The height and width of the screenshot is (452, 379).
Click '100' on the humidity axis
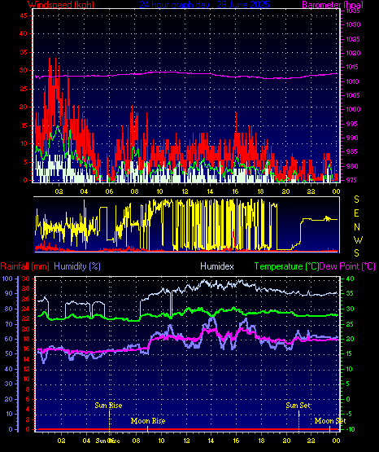click(x=7, y=279)
